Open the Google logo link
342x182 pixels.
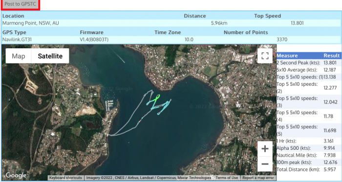click(x=16, y=176)
